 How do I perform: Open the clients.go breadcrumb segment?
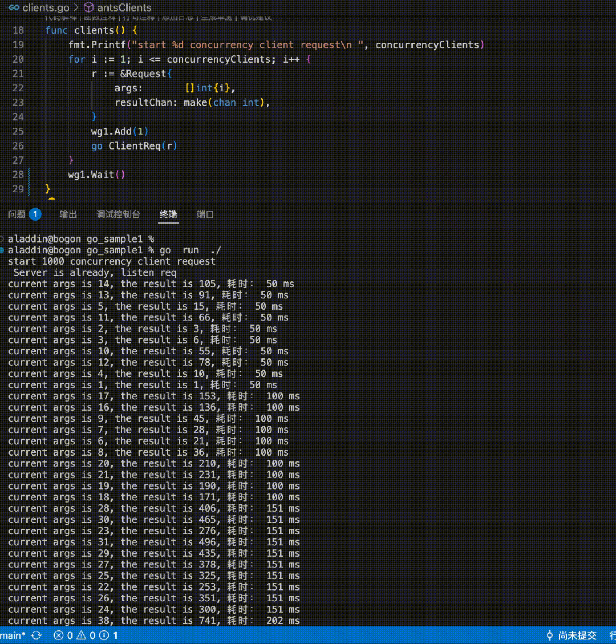[46, 7]
